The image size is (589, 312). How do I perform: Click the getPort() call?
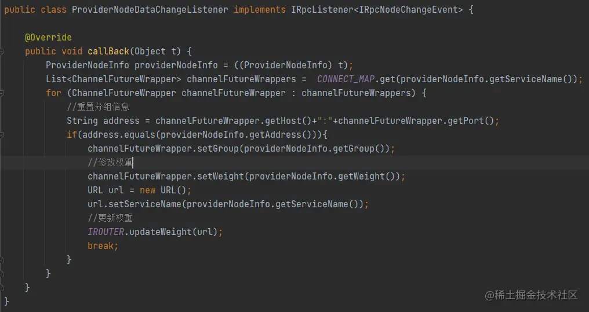pos(471,120)
